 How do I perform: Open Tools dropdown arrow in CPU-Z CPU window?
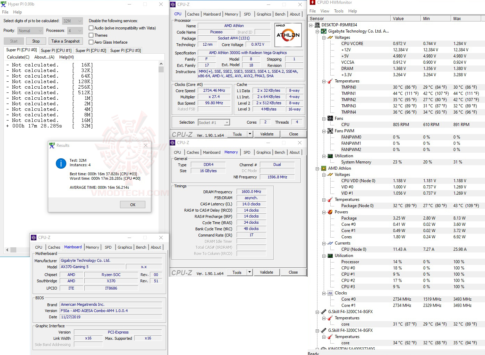(x=249, y=134)
